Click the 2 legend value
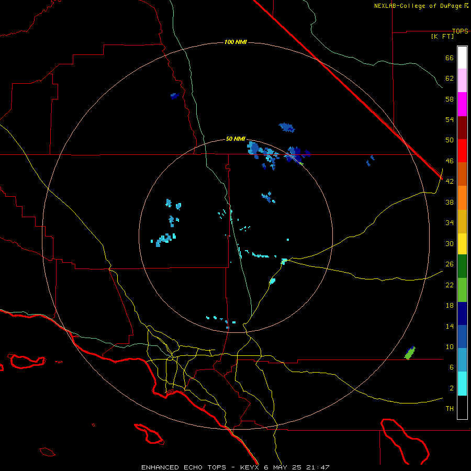Screen dimensions: 471x471 (452, 388)
